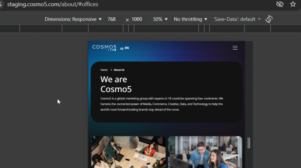Click the EN language selector
The height and width of the screenshot is (168, 301).
[x=127, y=48]
